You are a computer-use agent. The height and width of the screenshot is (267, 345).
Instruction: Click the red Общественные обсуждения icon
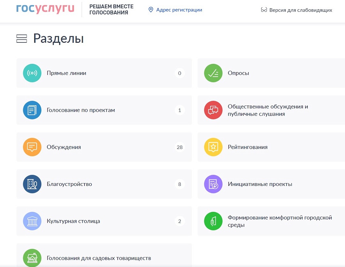pyautogui.click(x=213, y=110)
